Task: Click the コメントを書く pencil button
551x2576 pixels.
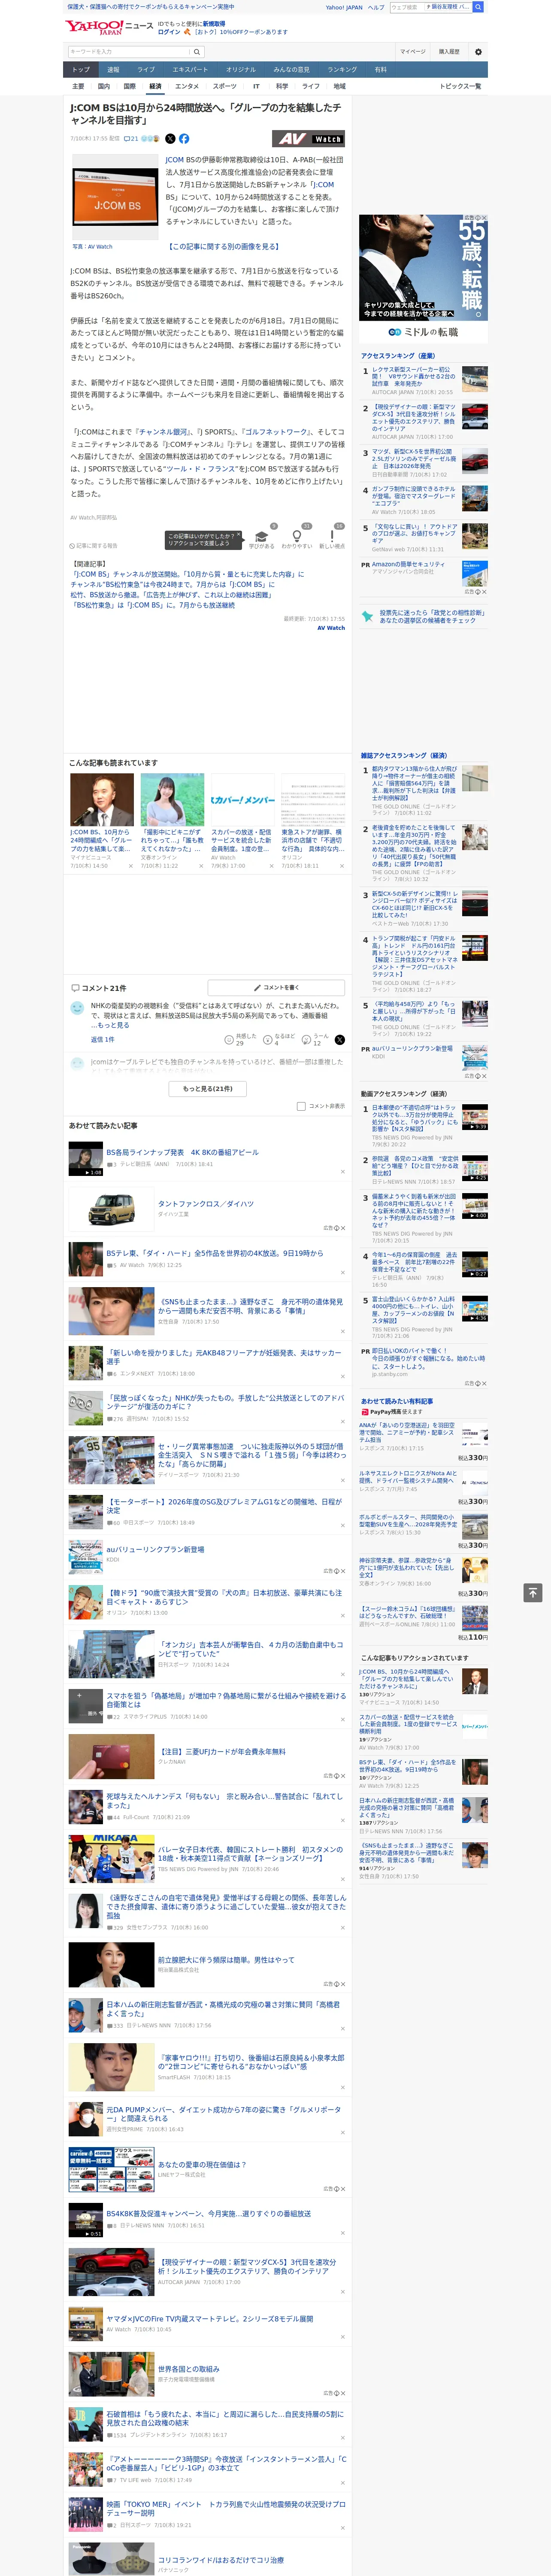Action: (x=276, y=988)
